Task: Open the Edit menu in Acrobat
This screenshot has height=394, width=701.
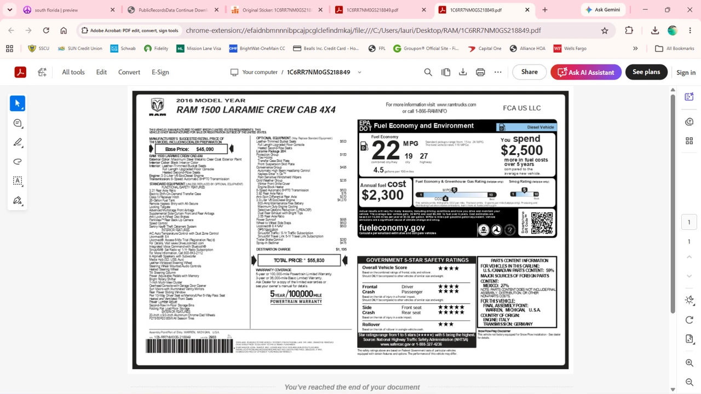Action: pyautogui.click(x=101, y=72)
